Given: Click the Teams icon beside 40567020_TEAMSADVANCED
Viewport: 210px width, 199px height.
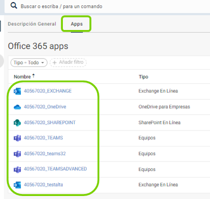Looking at the screenshot, I should (x=17, y=169).
